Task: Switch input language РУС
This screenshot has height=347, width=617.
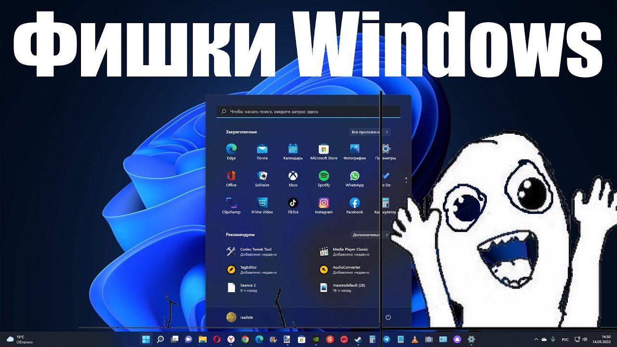Action: click(x=565, y=339)
